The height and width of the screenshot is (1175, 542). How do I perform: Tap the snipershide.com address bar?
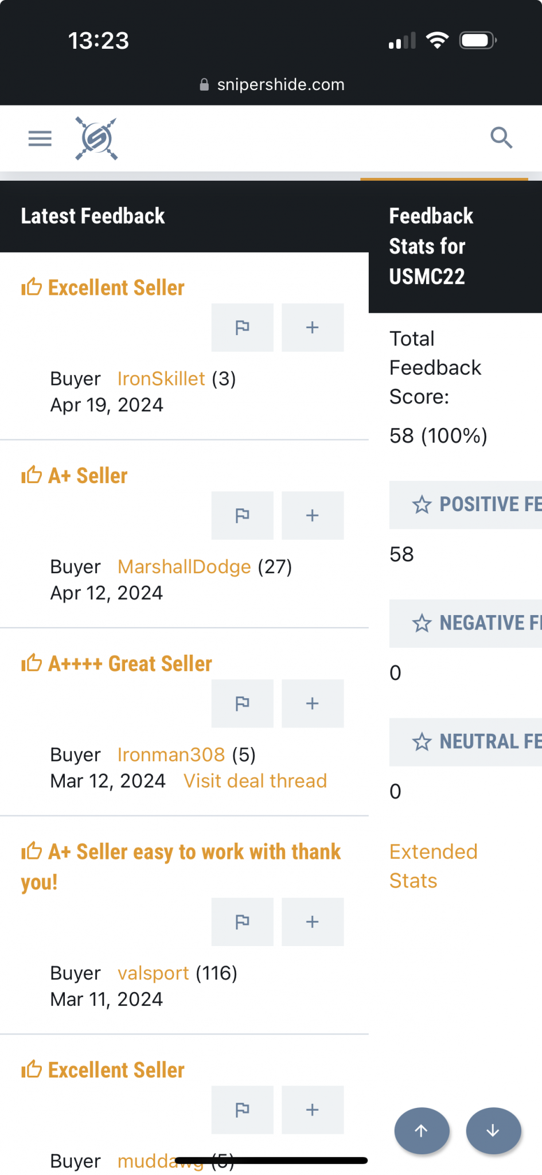pos(271,85)
